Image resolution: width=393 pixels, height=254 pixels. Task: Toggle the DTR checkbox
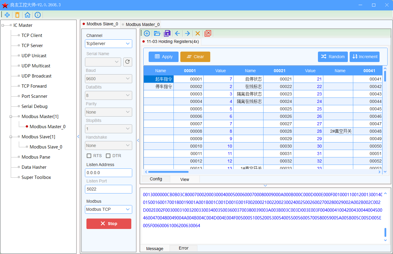click(108, 156)
